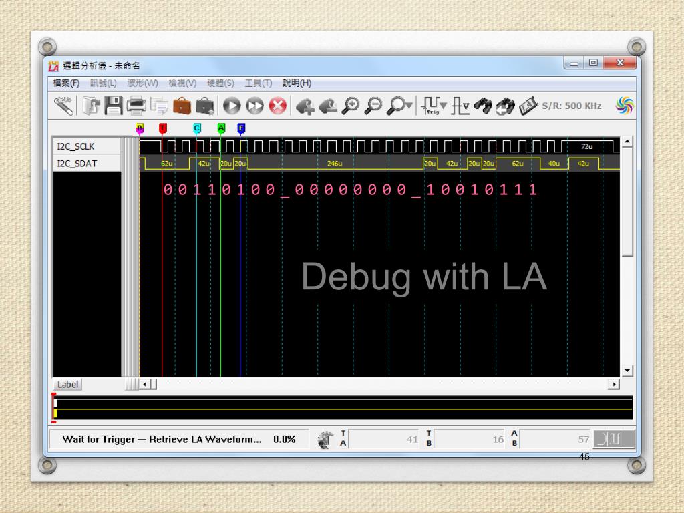Click the zoom in magnifier icon

click(351, 106)
